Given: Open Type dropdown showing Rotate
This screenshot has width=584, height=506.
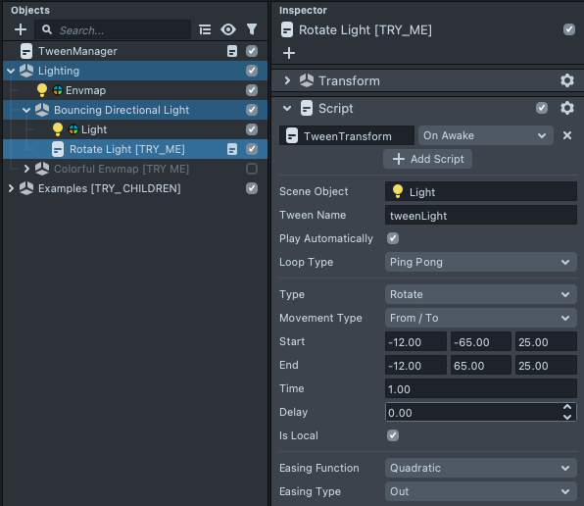Looking at the screenshot, I should click(x=481, y=294).
